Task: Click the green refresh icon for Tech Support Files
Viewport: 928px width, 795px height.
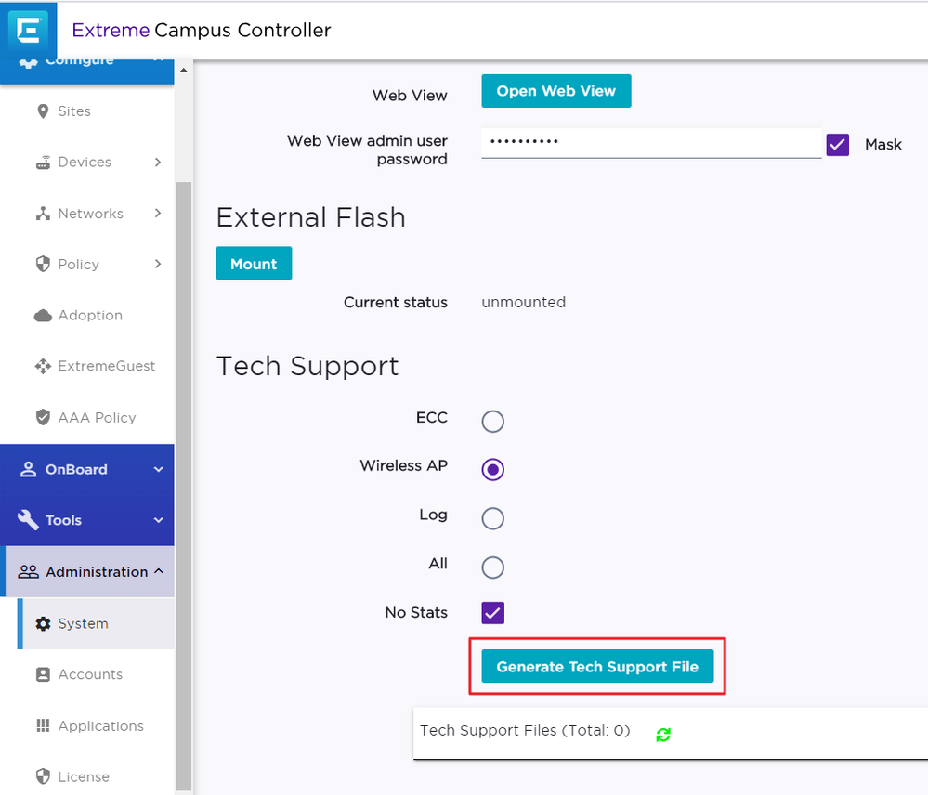Action: click(x=663, y=735)
